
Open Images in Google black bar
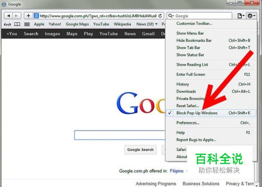point(52,34)
